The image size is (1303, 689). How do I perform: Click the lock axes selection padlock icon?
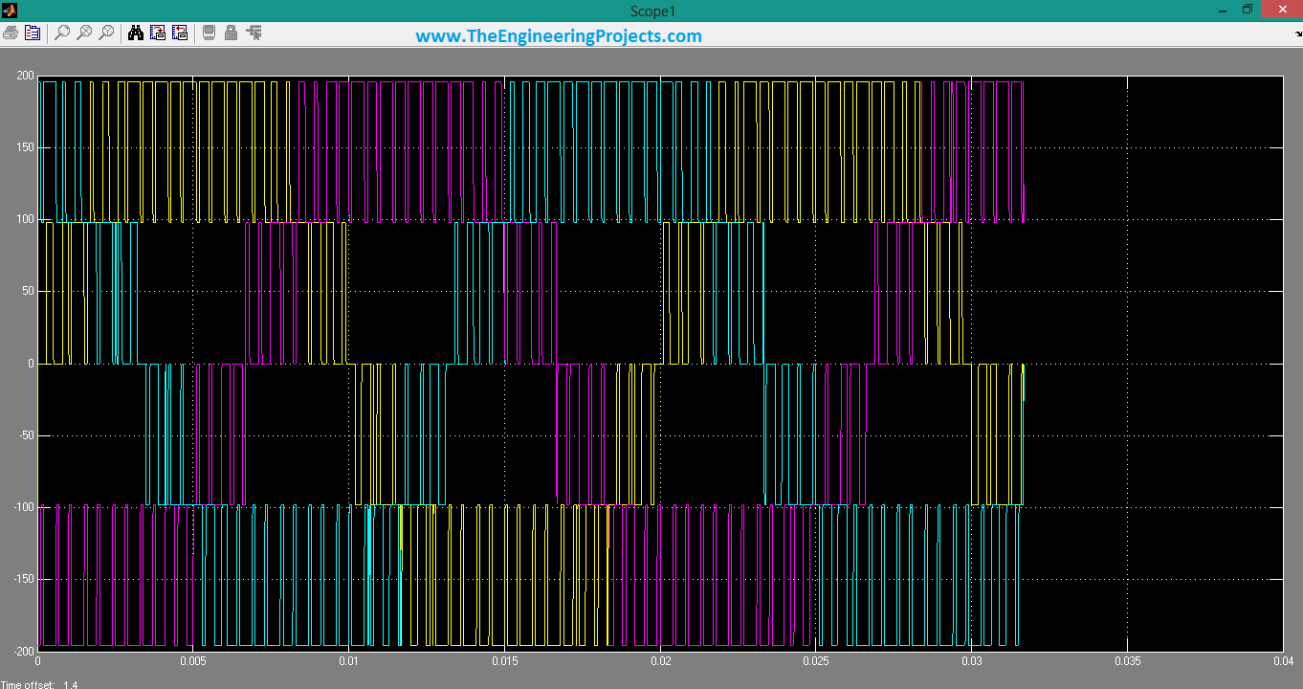231,33
